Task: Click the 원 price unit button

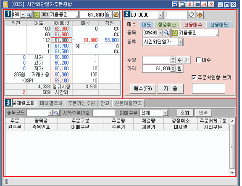Action: coord(179,68)
